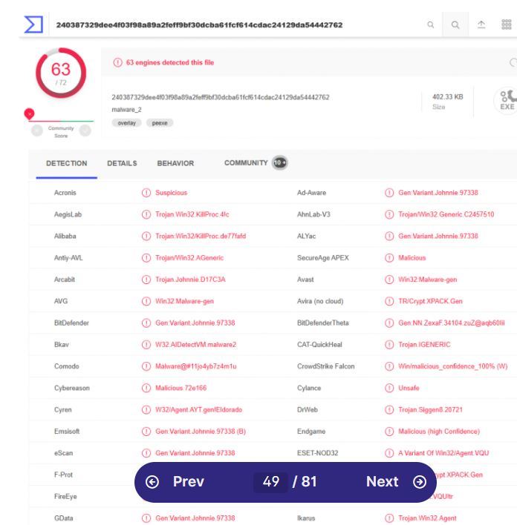Click the warning icon in CrowdStrike Falcon row
This screenshot has width=517, height=525.
pyautogui.click(x=389, y=366)
